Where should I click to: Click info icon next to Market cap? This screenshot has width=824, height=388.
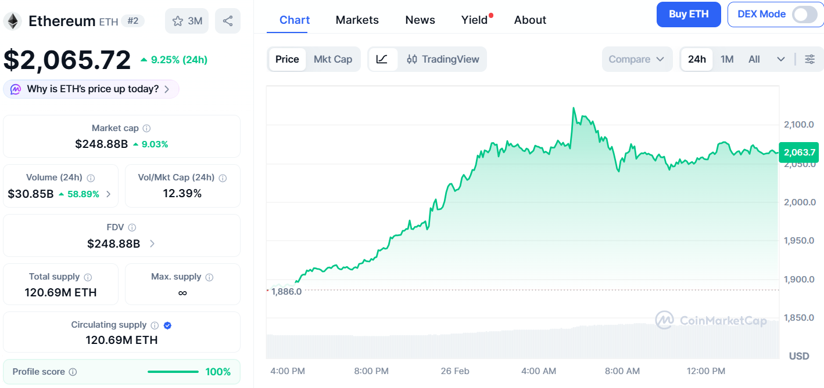147,128
